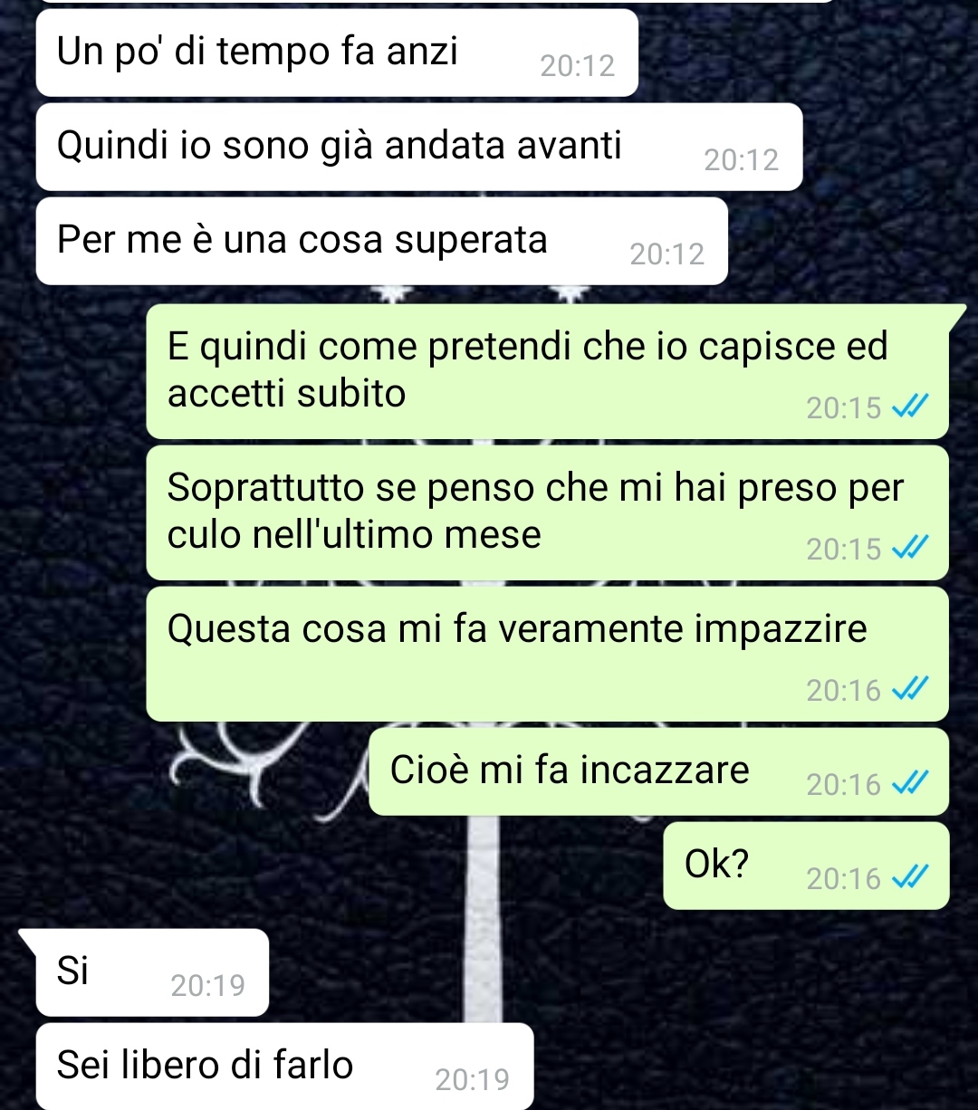Screen dimensions: 978x1110
Task: Tap the white tree trunk in chat wallpaper
Action: click(484, 919)
